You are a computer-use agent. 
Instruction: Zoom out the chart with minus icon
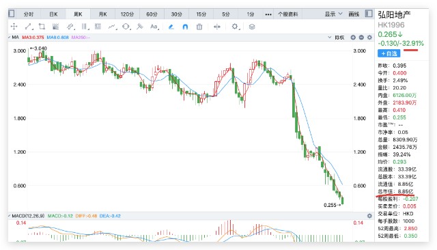point(361,38)
